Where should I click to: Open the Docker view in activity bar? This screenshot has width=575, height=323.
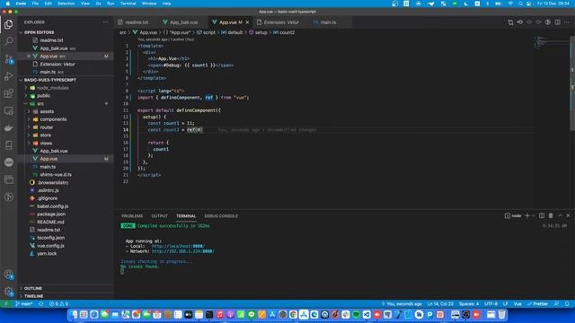pyautogui.click(x=8, y=127)
